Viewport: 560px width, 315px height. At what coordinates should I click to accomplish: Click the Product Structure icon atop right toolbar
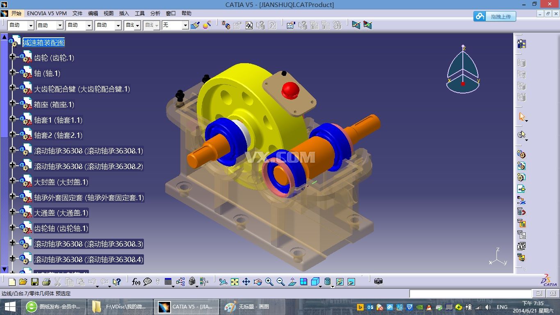tap(521, 44)
